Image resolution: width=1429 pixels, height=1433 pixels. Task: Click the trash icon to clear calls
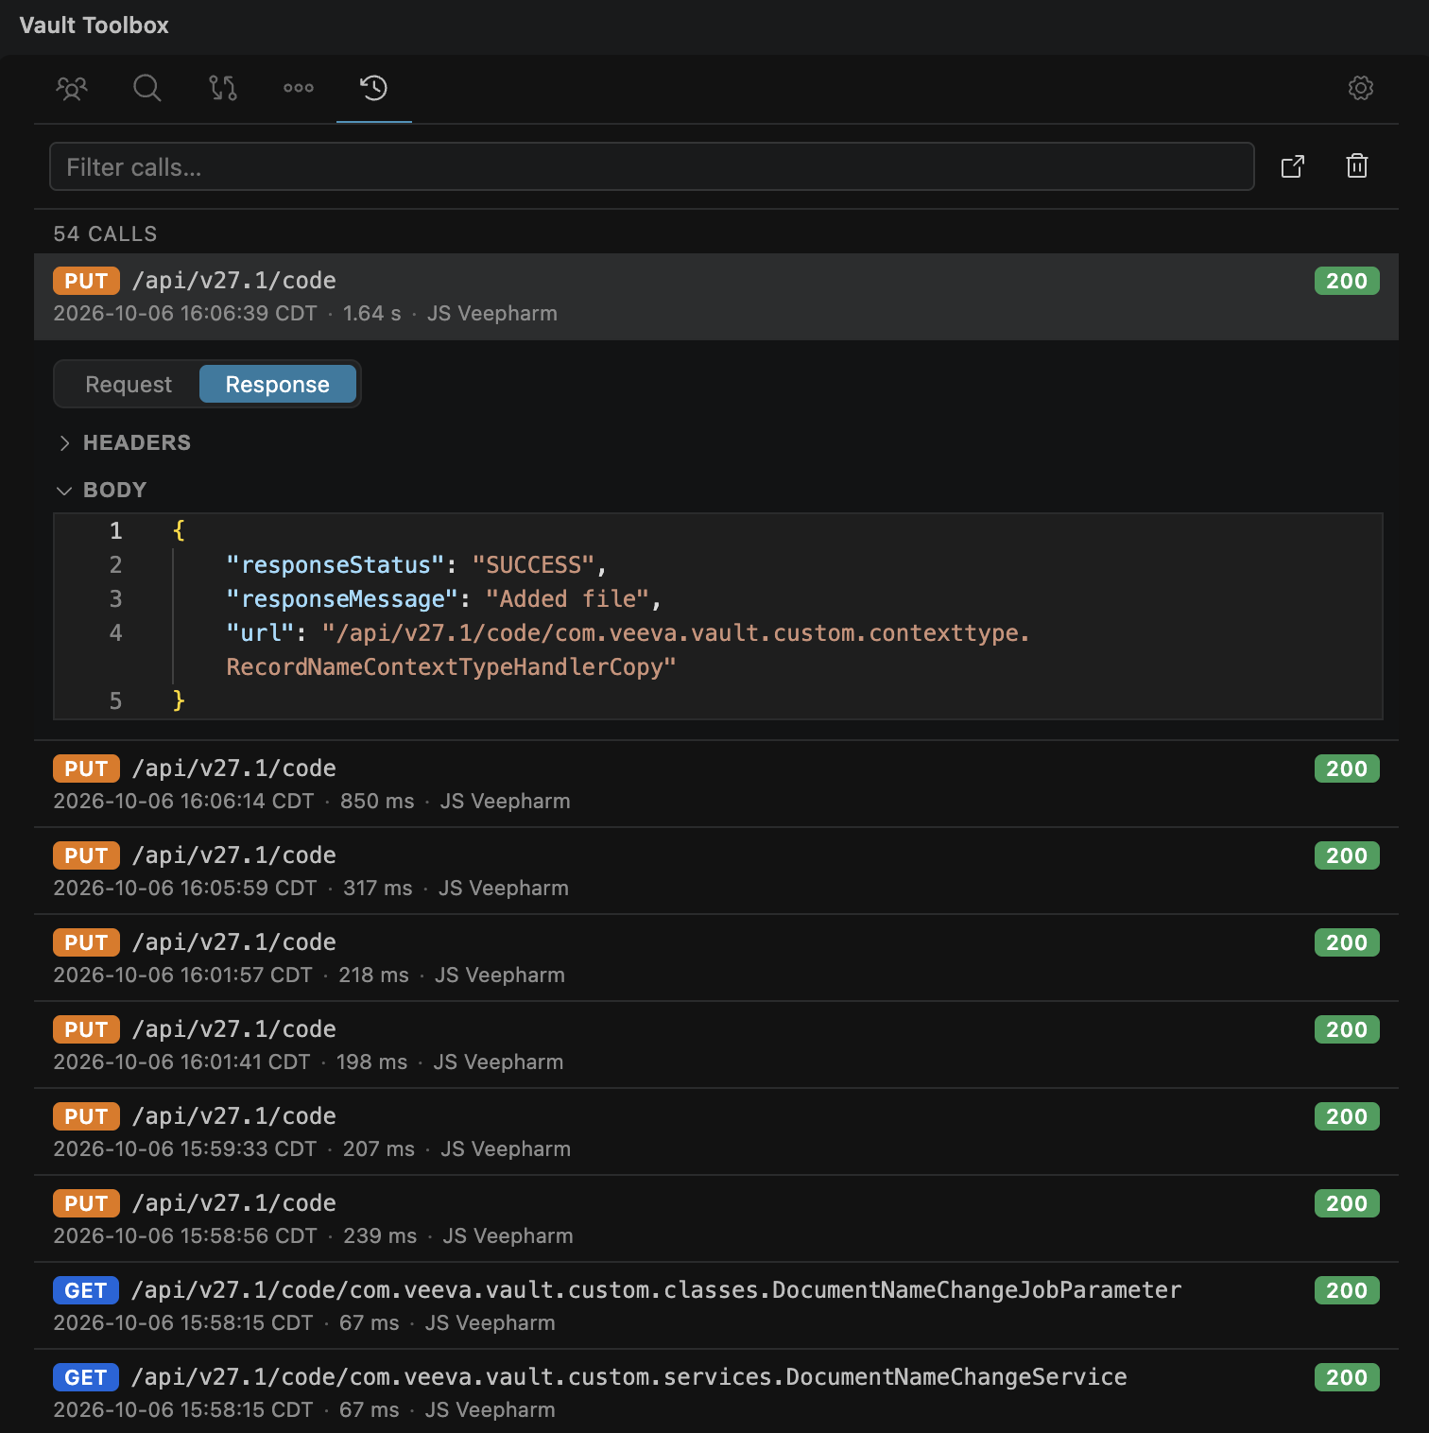(x=1357, y=166)
